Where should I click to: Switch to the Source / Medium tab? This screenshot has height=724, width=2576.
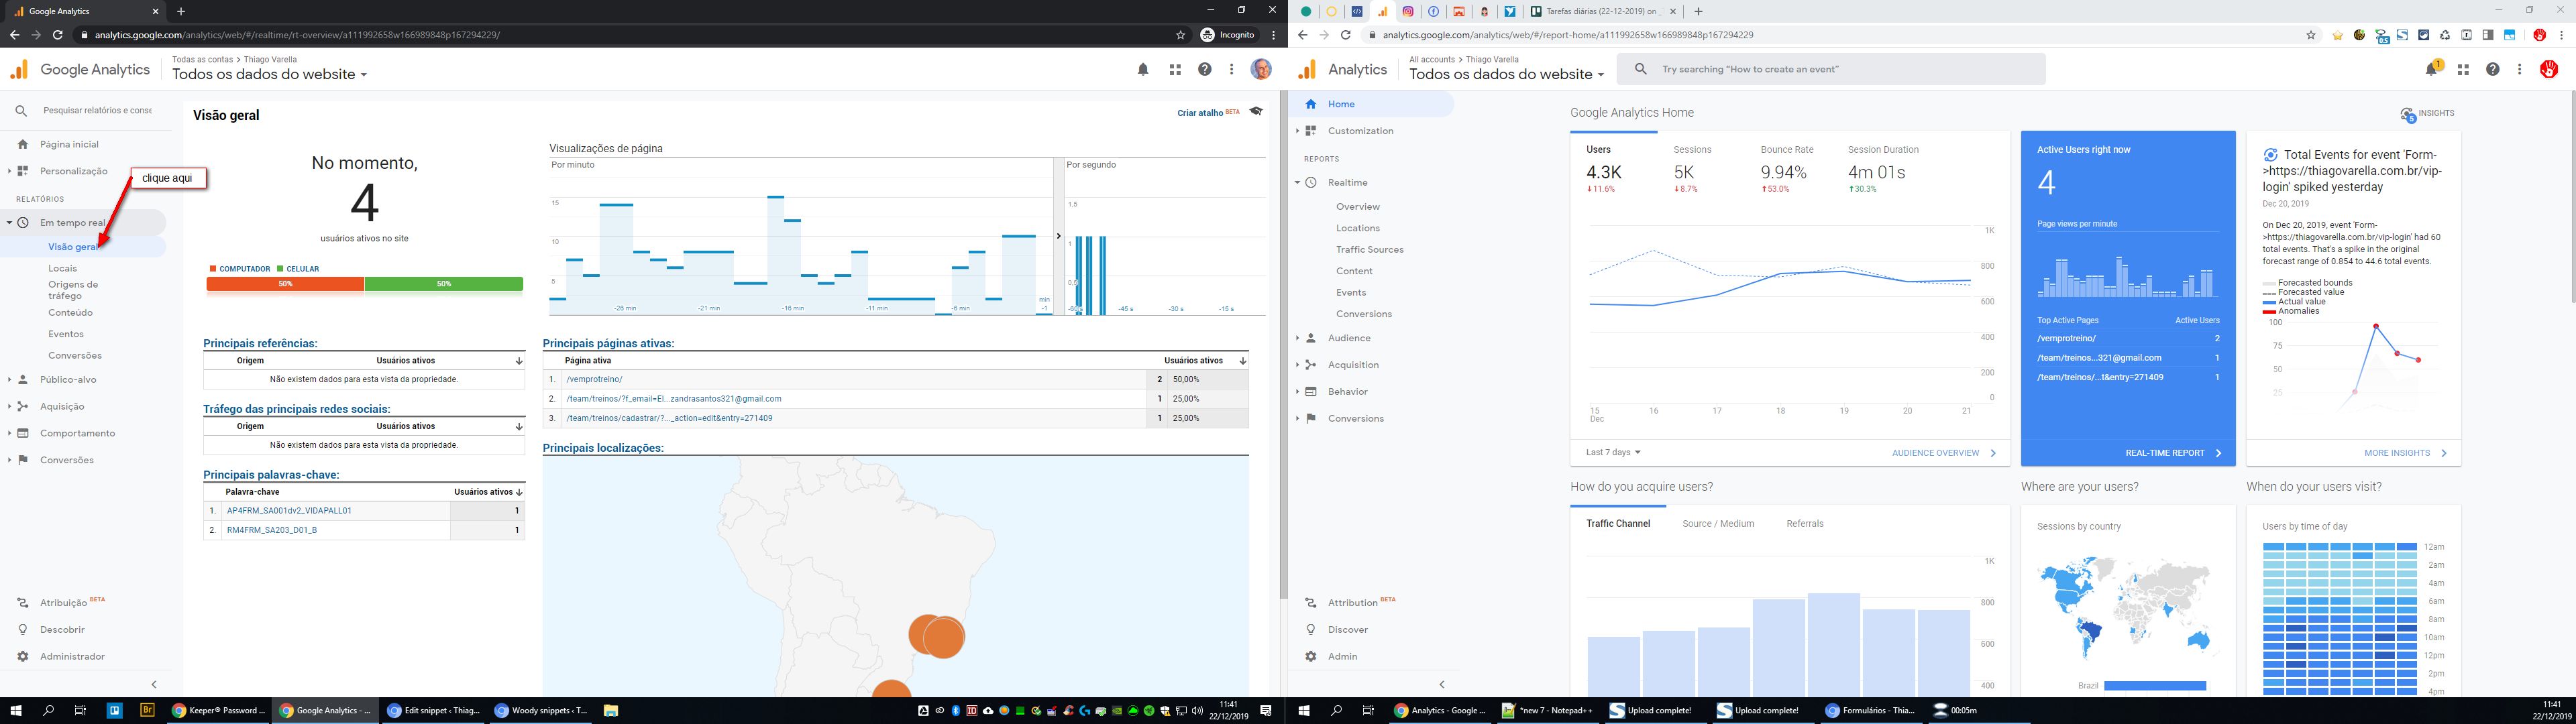pyautogui.click(x=1717, y=524)
